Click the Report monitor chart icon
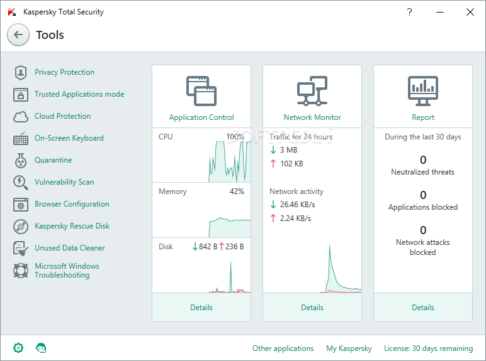486x361 pixels. (423, 91)
